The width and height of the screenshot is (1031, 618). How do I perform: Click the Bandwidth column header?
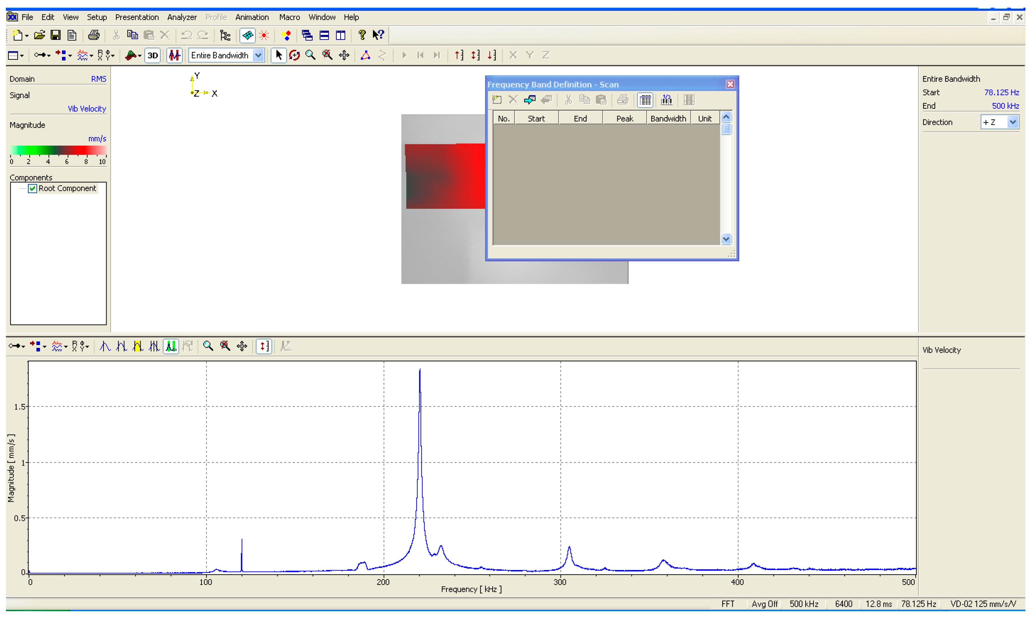(668, 118)
